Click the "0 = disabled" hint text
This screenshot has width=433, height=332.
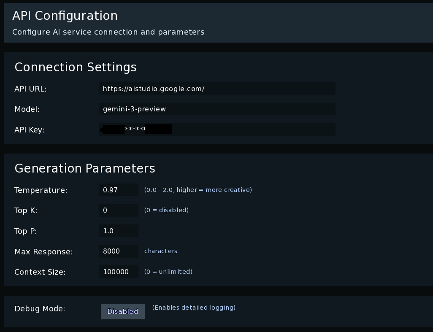point(166,210)
